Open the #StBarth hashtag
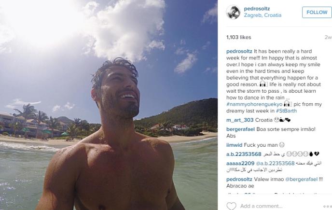This screenshot has width=332, height=210. [x=286, y=111]
